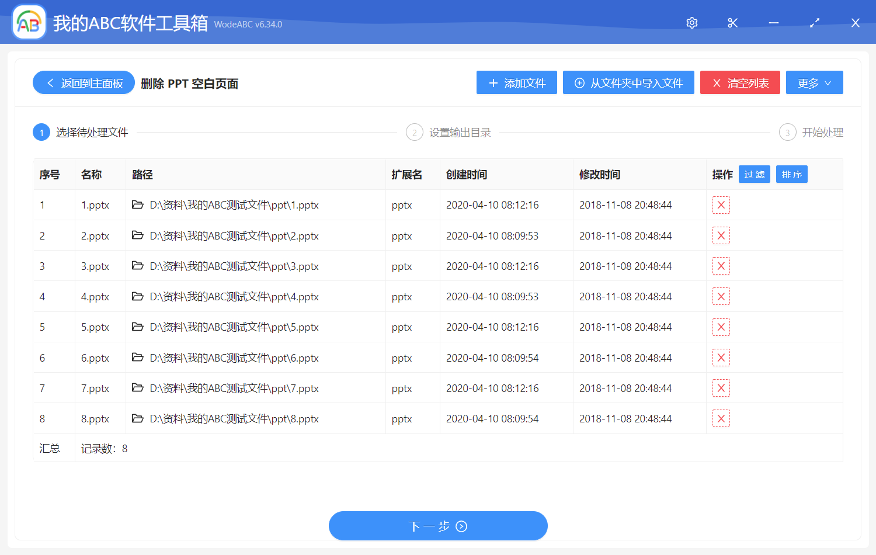Click the ABC logo in the top-left corner
The image size is (876, 555).
point(28,22)
